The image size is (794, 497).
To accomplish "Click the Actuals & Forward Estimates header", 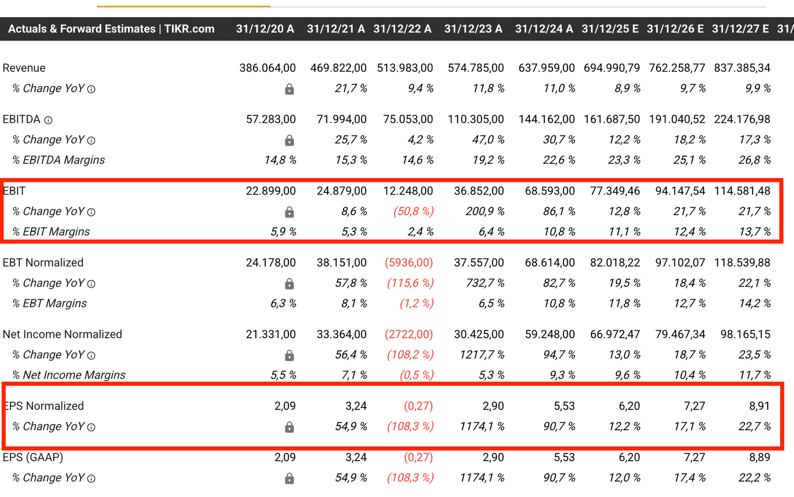I will click(111, 29).
